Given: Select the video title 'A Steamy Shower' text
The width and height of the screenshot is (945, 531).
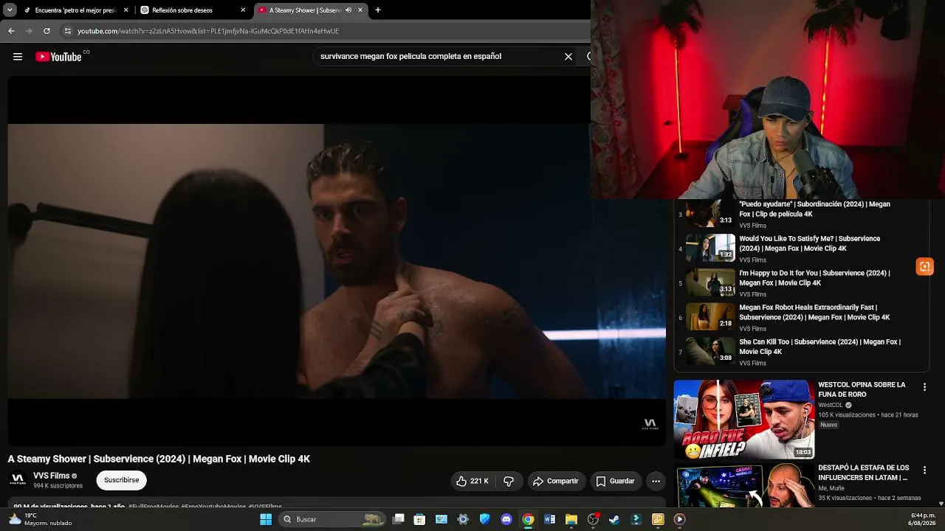Looking at the screenshot, I should coord(159,459).
